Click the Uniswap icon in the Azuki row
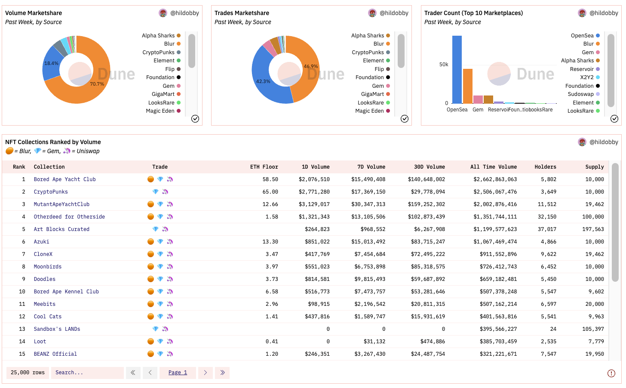The width and height of the screenshot is (626, 388). pyautogui.click(x=170, y=242)
